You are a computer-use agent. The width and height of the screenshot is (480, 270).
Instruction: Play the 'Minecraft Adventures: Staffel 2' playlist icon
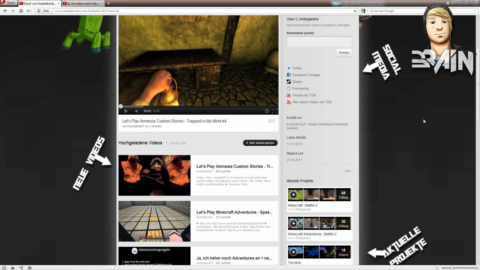coord(294,223)
